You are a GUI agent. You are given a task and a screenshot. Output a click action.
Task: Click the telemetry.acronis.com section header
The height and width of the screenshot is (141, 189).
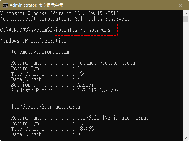[40, 52]
